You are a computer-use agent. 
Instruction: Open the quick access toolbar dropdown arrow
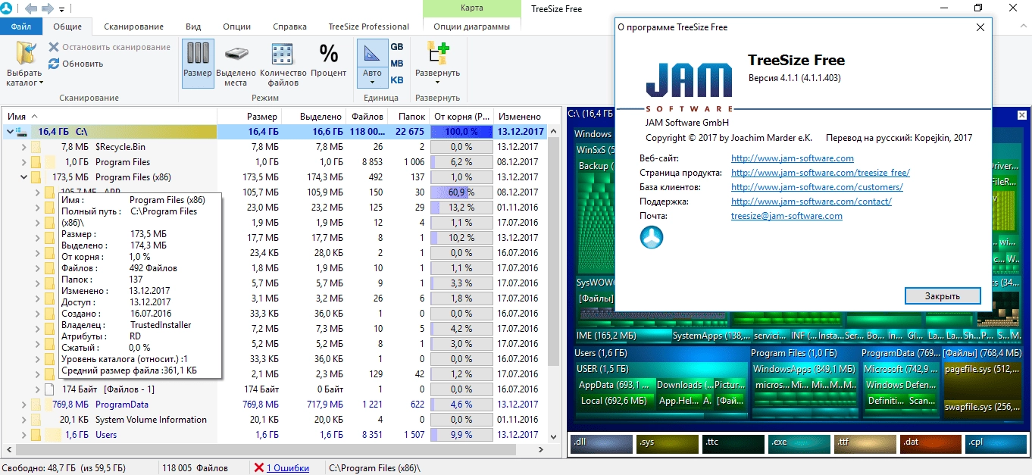coord(62,9)
